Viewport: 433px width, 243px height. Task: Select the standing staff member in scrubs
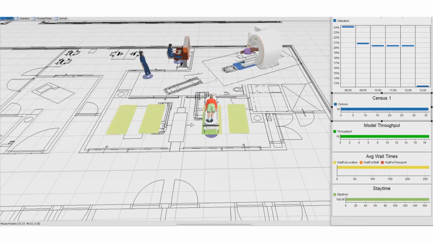144,64
